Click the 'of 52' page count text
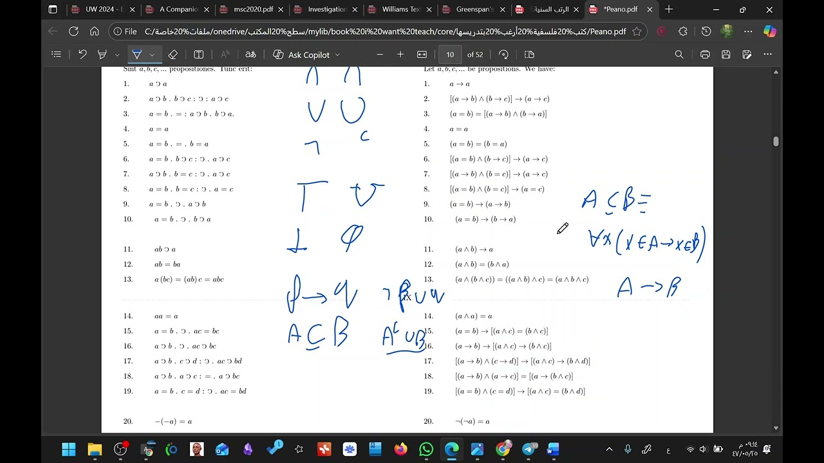This screenshot has height=463, width=824. (x=475, y=55)
